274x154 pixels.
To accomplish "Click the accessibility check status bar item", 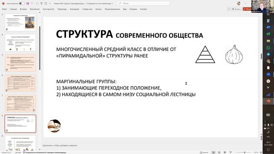I will [45, 153].
